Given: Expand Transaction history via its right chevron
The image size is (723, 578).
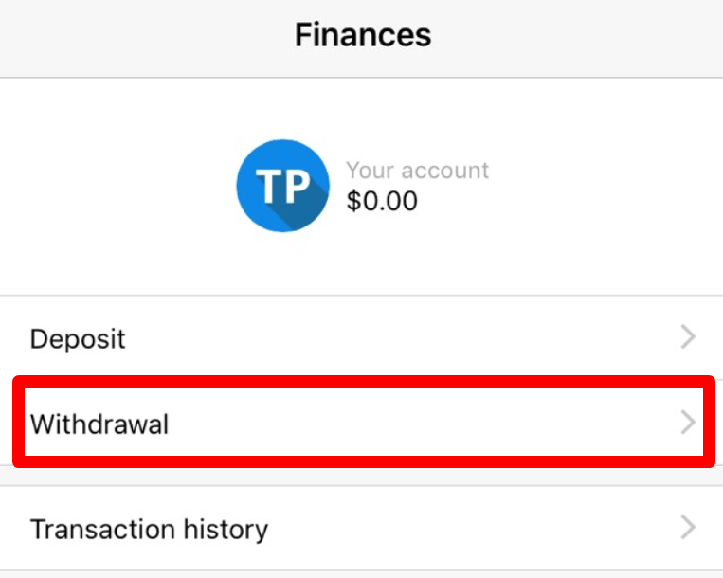Looking at the screenshot, I should coord(689,528).
